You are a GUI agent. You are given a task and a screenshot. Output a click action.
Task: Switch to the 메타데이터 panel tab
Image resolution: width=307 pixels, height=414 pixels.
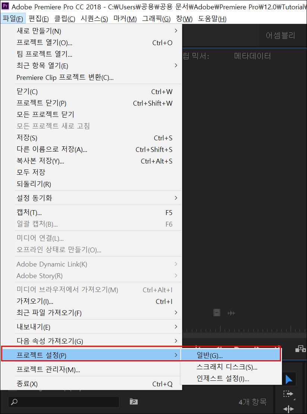click(x=253, y=56)
